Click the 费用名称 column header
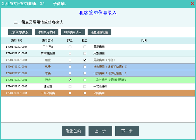Screen dimensions: 196x140 coord(48,40)
